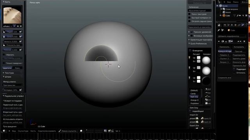The width and height of the screenshot is (250, 140).
Task: Toggle the Import/Export checkbox
Action: (x=190, y=111)
